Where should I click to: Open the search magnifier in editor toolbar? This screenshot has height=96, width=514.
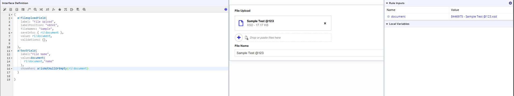35,10
